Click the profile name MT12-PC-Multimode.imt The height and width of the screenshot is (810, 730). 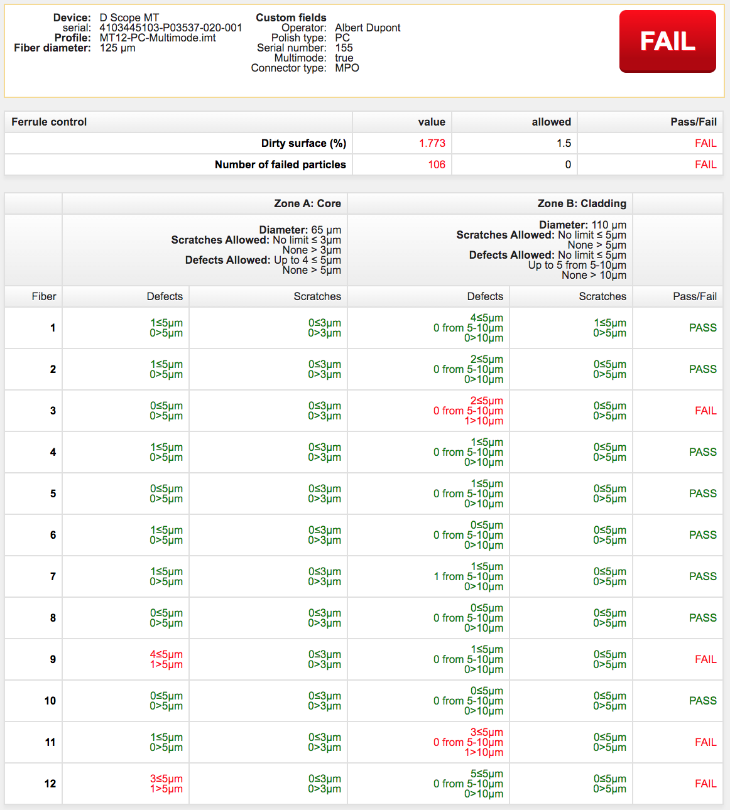point(158,38)
